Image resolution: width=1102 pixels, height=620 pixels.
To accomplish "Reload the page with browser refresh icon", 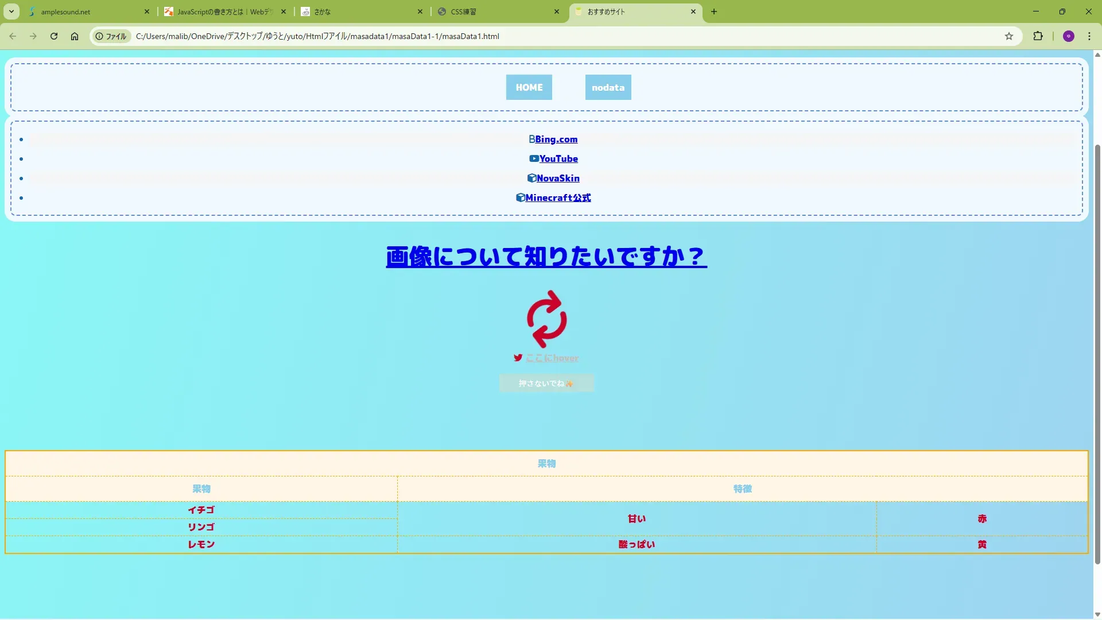I will point(54,36).
